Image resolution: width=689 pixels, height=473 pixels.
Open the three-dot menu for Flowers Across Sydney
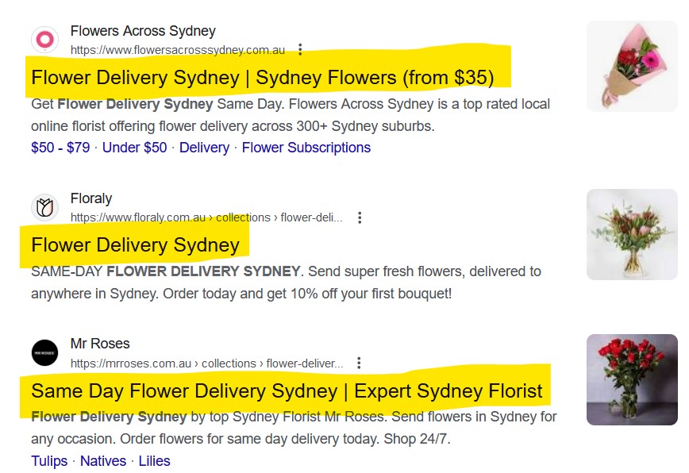(300, 49)
